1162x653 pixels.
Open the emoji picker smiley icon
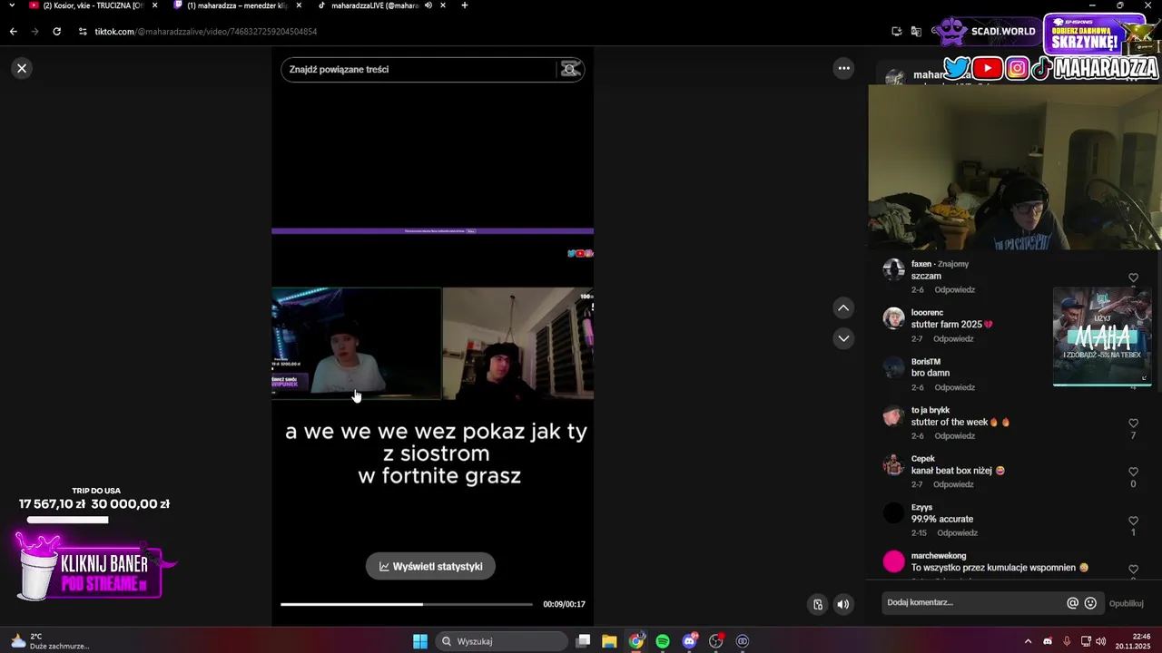[x=1090, y=603]
